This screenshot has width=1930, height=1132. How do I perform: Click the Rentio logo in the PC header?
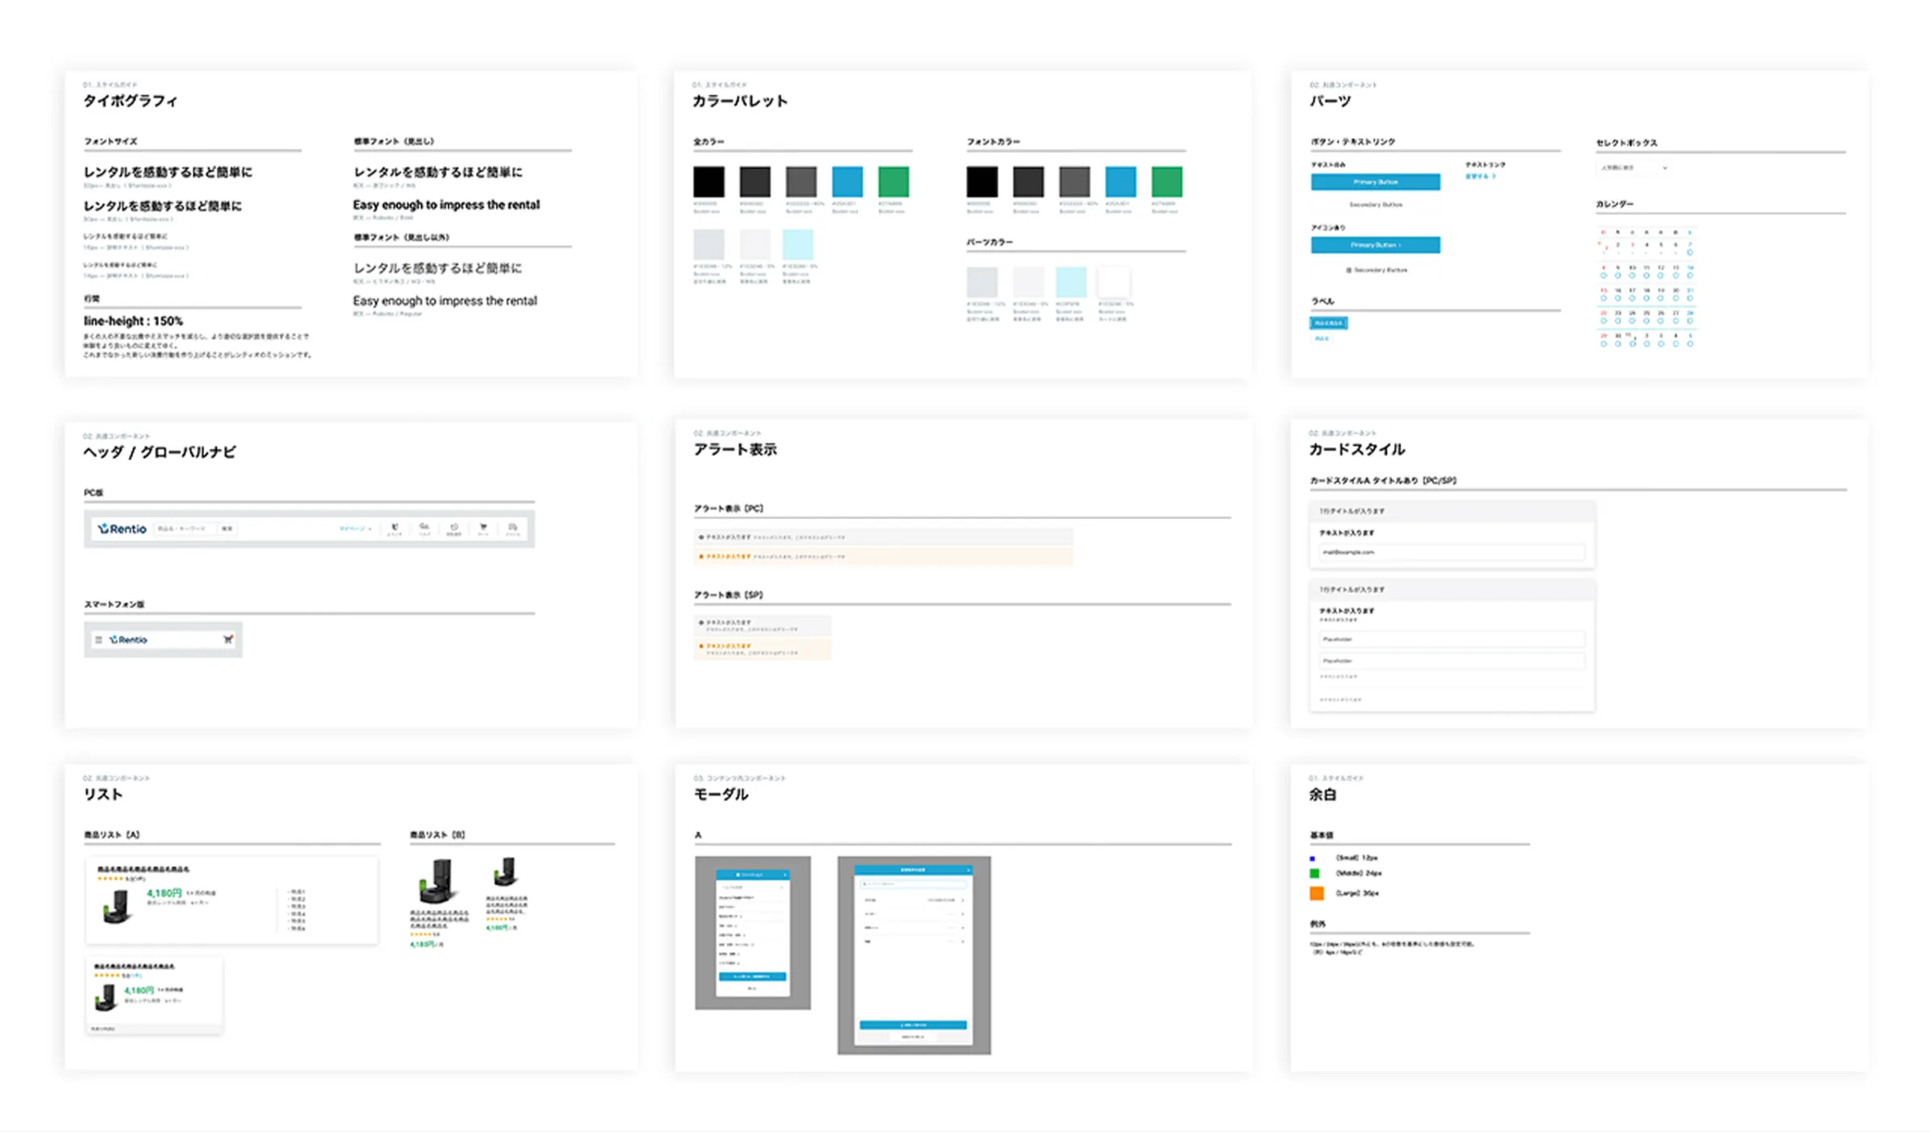click(x=122, y=528)
